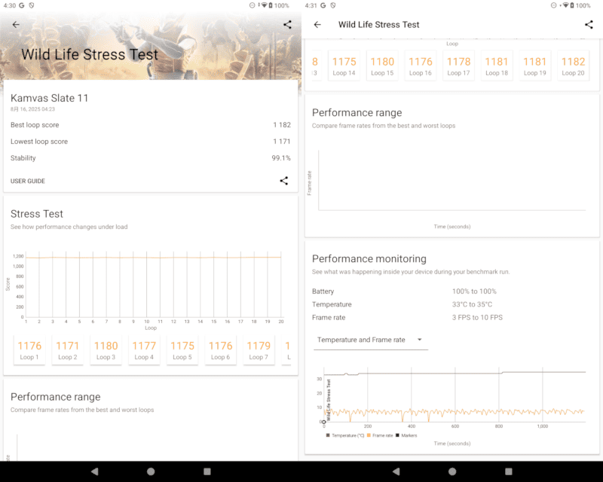Tap share icon over the left banner image
This screenshot has width=603, height=482.
point(287,25)
